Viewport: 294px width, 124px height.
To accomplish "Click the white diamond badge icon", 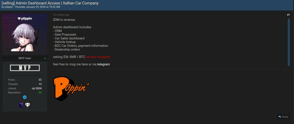I will (28, 105).
